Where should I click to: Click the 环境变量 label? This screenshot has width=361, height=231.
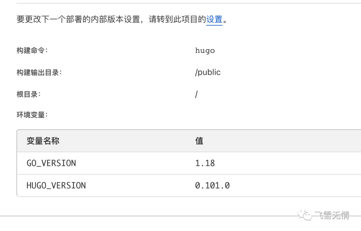(x=32, y=115)
